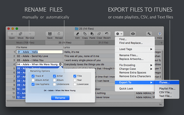The height and width of the screenshot is (115, 184).
Task: Select iTunes... export submenu item
Action: coord(167,82)
